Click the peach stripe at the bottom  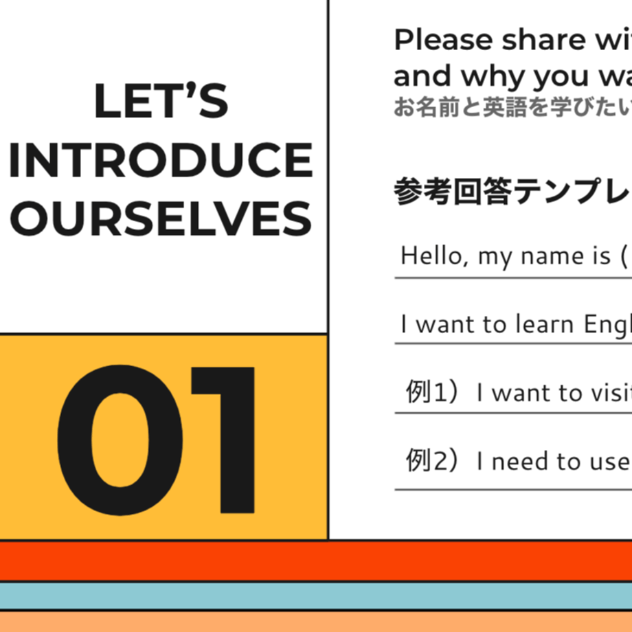tap(316, 622)
